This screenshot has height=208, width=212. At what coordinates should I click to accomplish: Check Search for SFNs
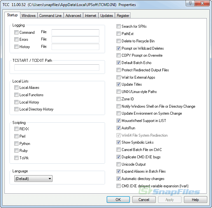click(118, 26)
